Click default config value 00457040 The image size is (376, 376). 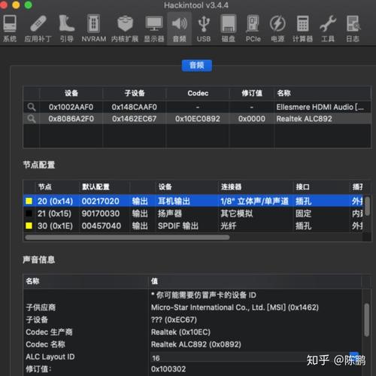tap(102, 226)
